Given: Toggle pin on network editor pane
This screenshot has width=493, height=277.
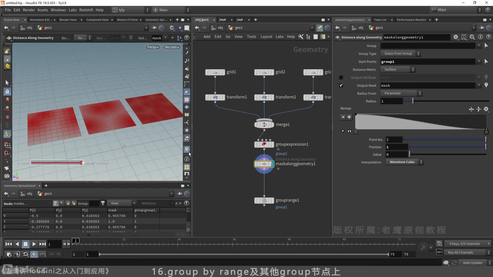Looking at the screenshot, I should tap(320, 28).
